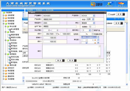Open 存货组装、拆卸 page icon in tree
Screen dimensions: 130x91
tap(10, 52)
